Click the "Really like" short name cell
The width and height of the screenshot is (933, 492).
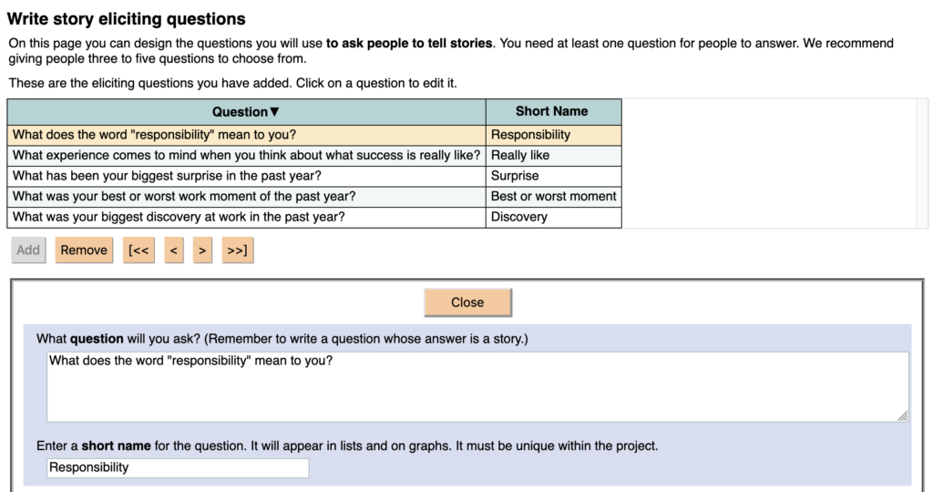(553, 156)
